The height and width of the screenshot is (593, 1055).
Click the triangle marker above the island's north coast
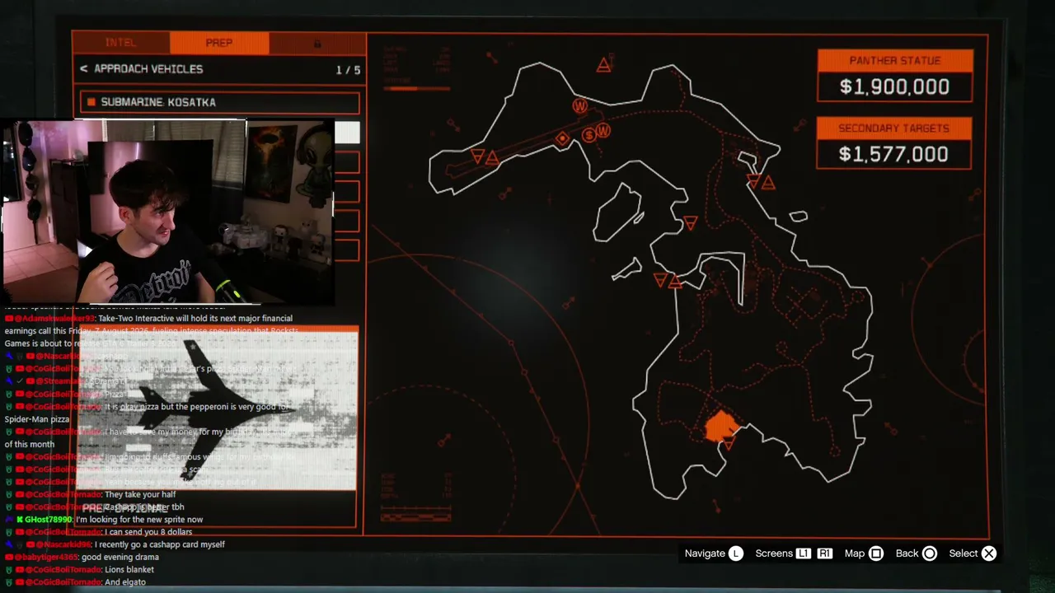pos(604,65)
